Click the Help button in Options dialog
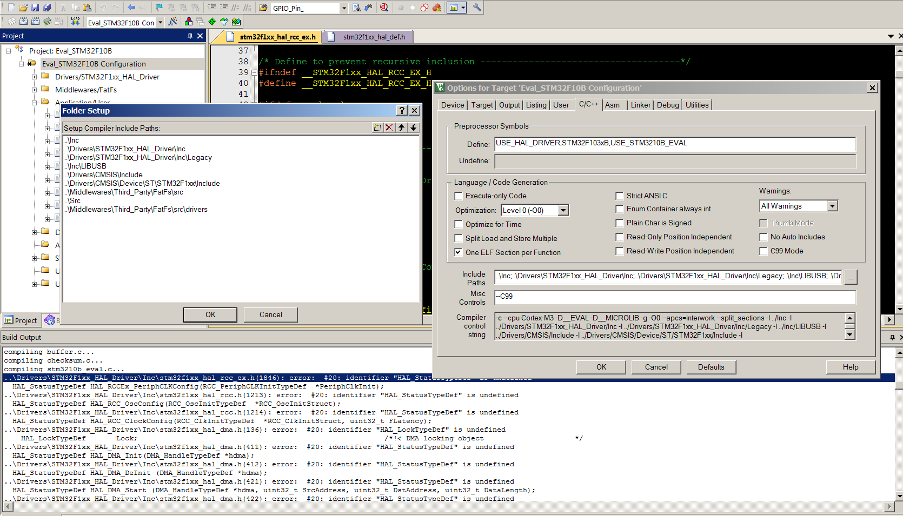 851,367
